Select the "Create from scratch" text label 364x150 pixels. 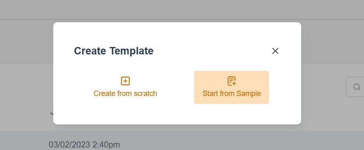[x=125, y=94]
